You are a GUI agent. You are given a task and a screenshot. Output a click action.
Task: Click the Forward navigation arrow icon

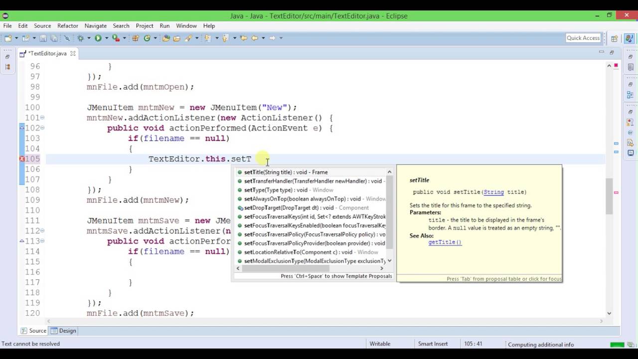[272, 38]
